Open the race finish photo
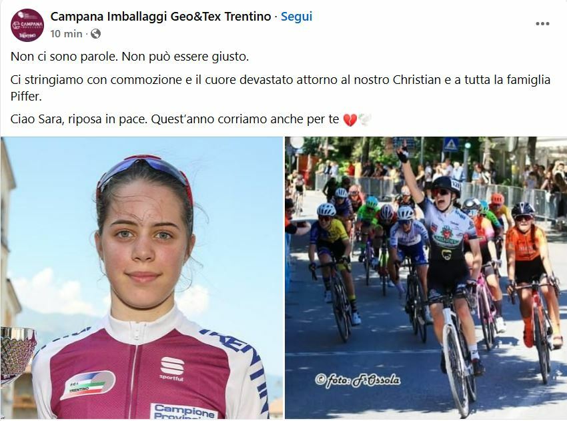The image size is (567, 421). 426,278
